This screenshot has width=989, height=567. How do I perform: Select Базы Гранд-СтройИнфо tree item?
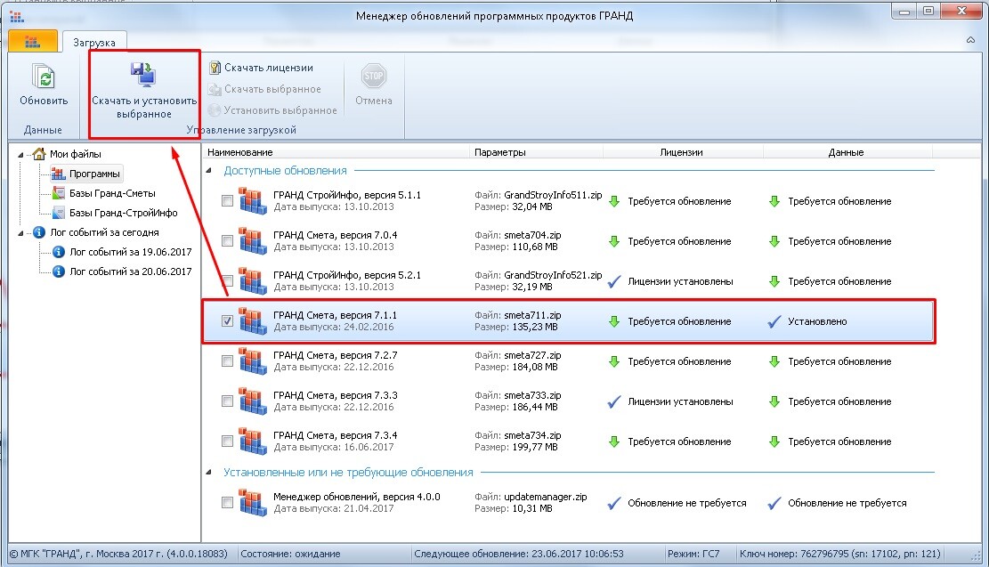pyautogui.click(x=124, y=213)
